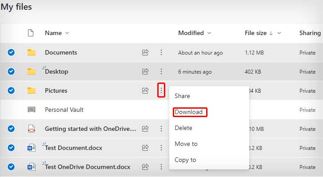
Task: Click Private sharing status for Documents
Action: [307, 53]
